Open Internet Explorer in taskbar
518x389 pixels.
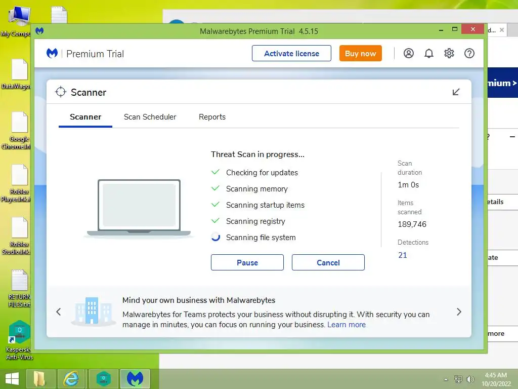pos(71,379)
